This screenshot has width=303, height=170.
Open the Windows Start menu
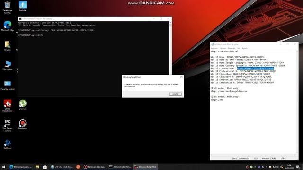(x=4, y=167)
